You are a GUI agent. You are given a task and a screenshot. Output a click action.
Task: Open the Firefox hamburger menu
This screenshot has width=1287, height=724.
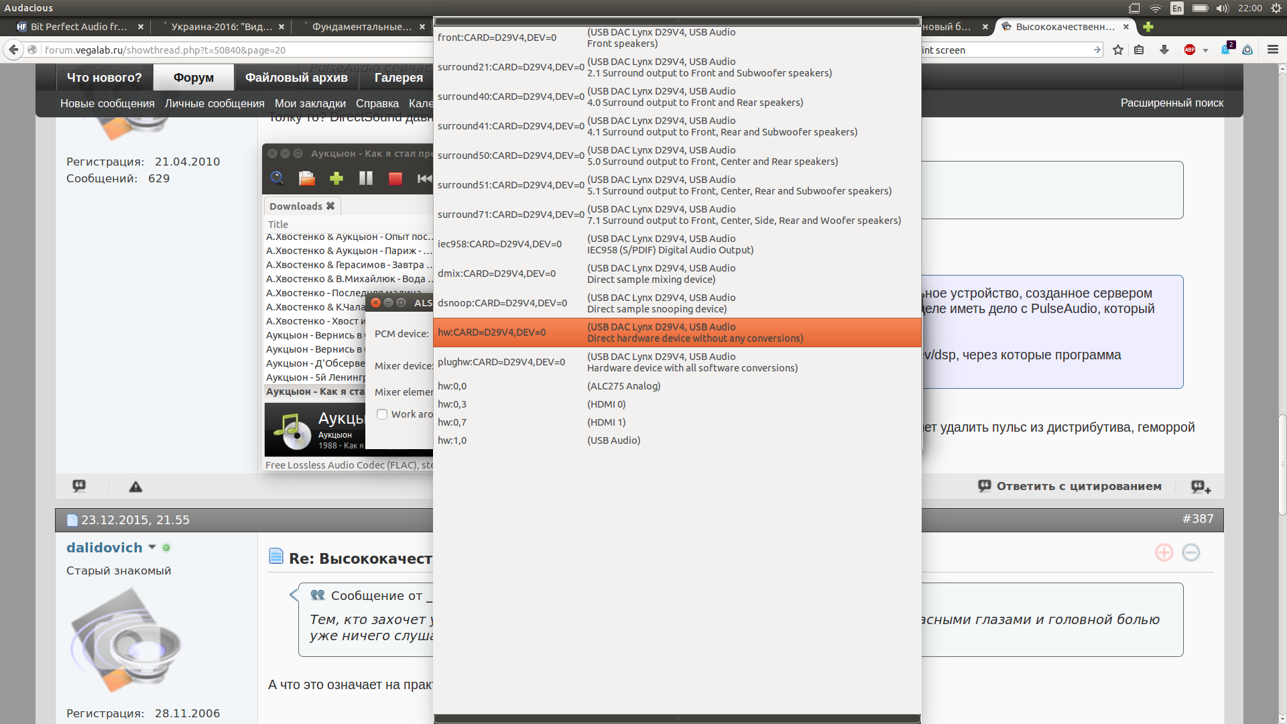pos(1273,50)
